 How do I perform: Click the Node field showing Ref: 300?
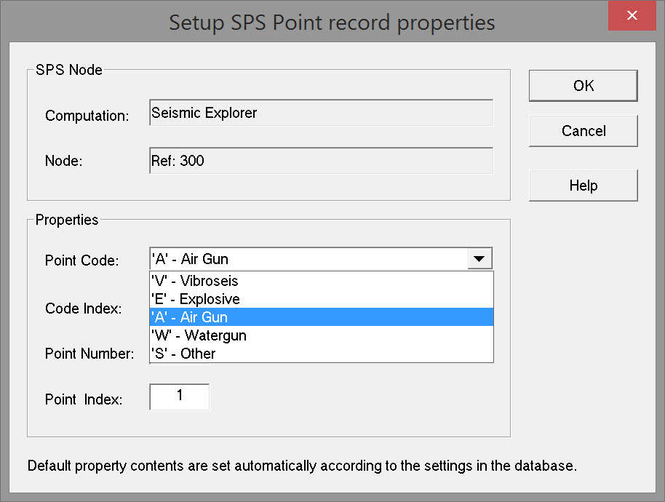(321, 161)
